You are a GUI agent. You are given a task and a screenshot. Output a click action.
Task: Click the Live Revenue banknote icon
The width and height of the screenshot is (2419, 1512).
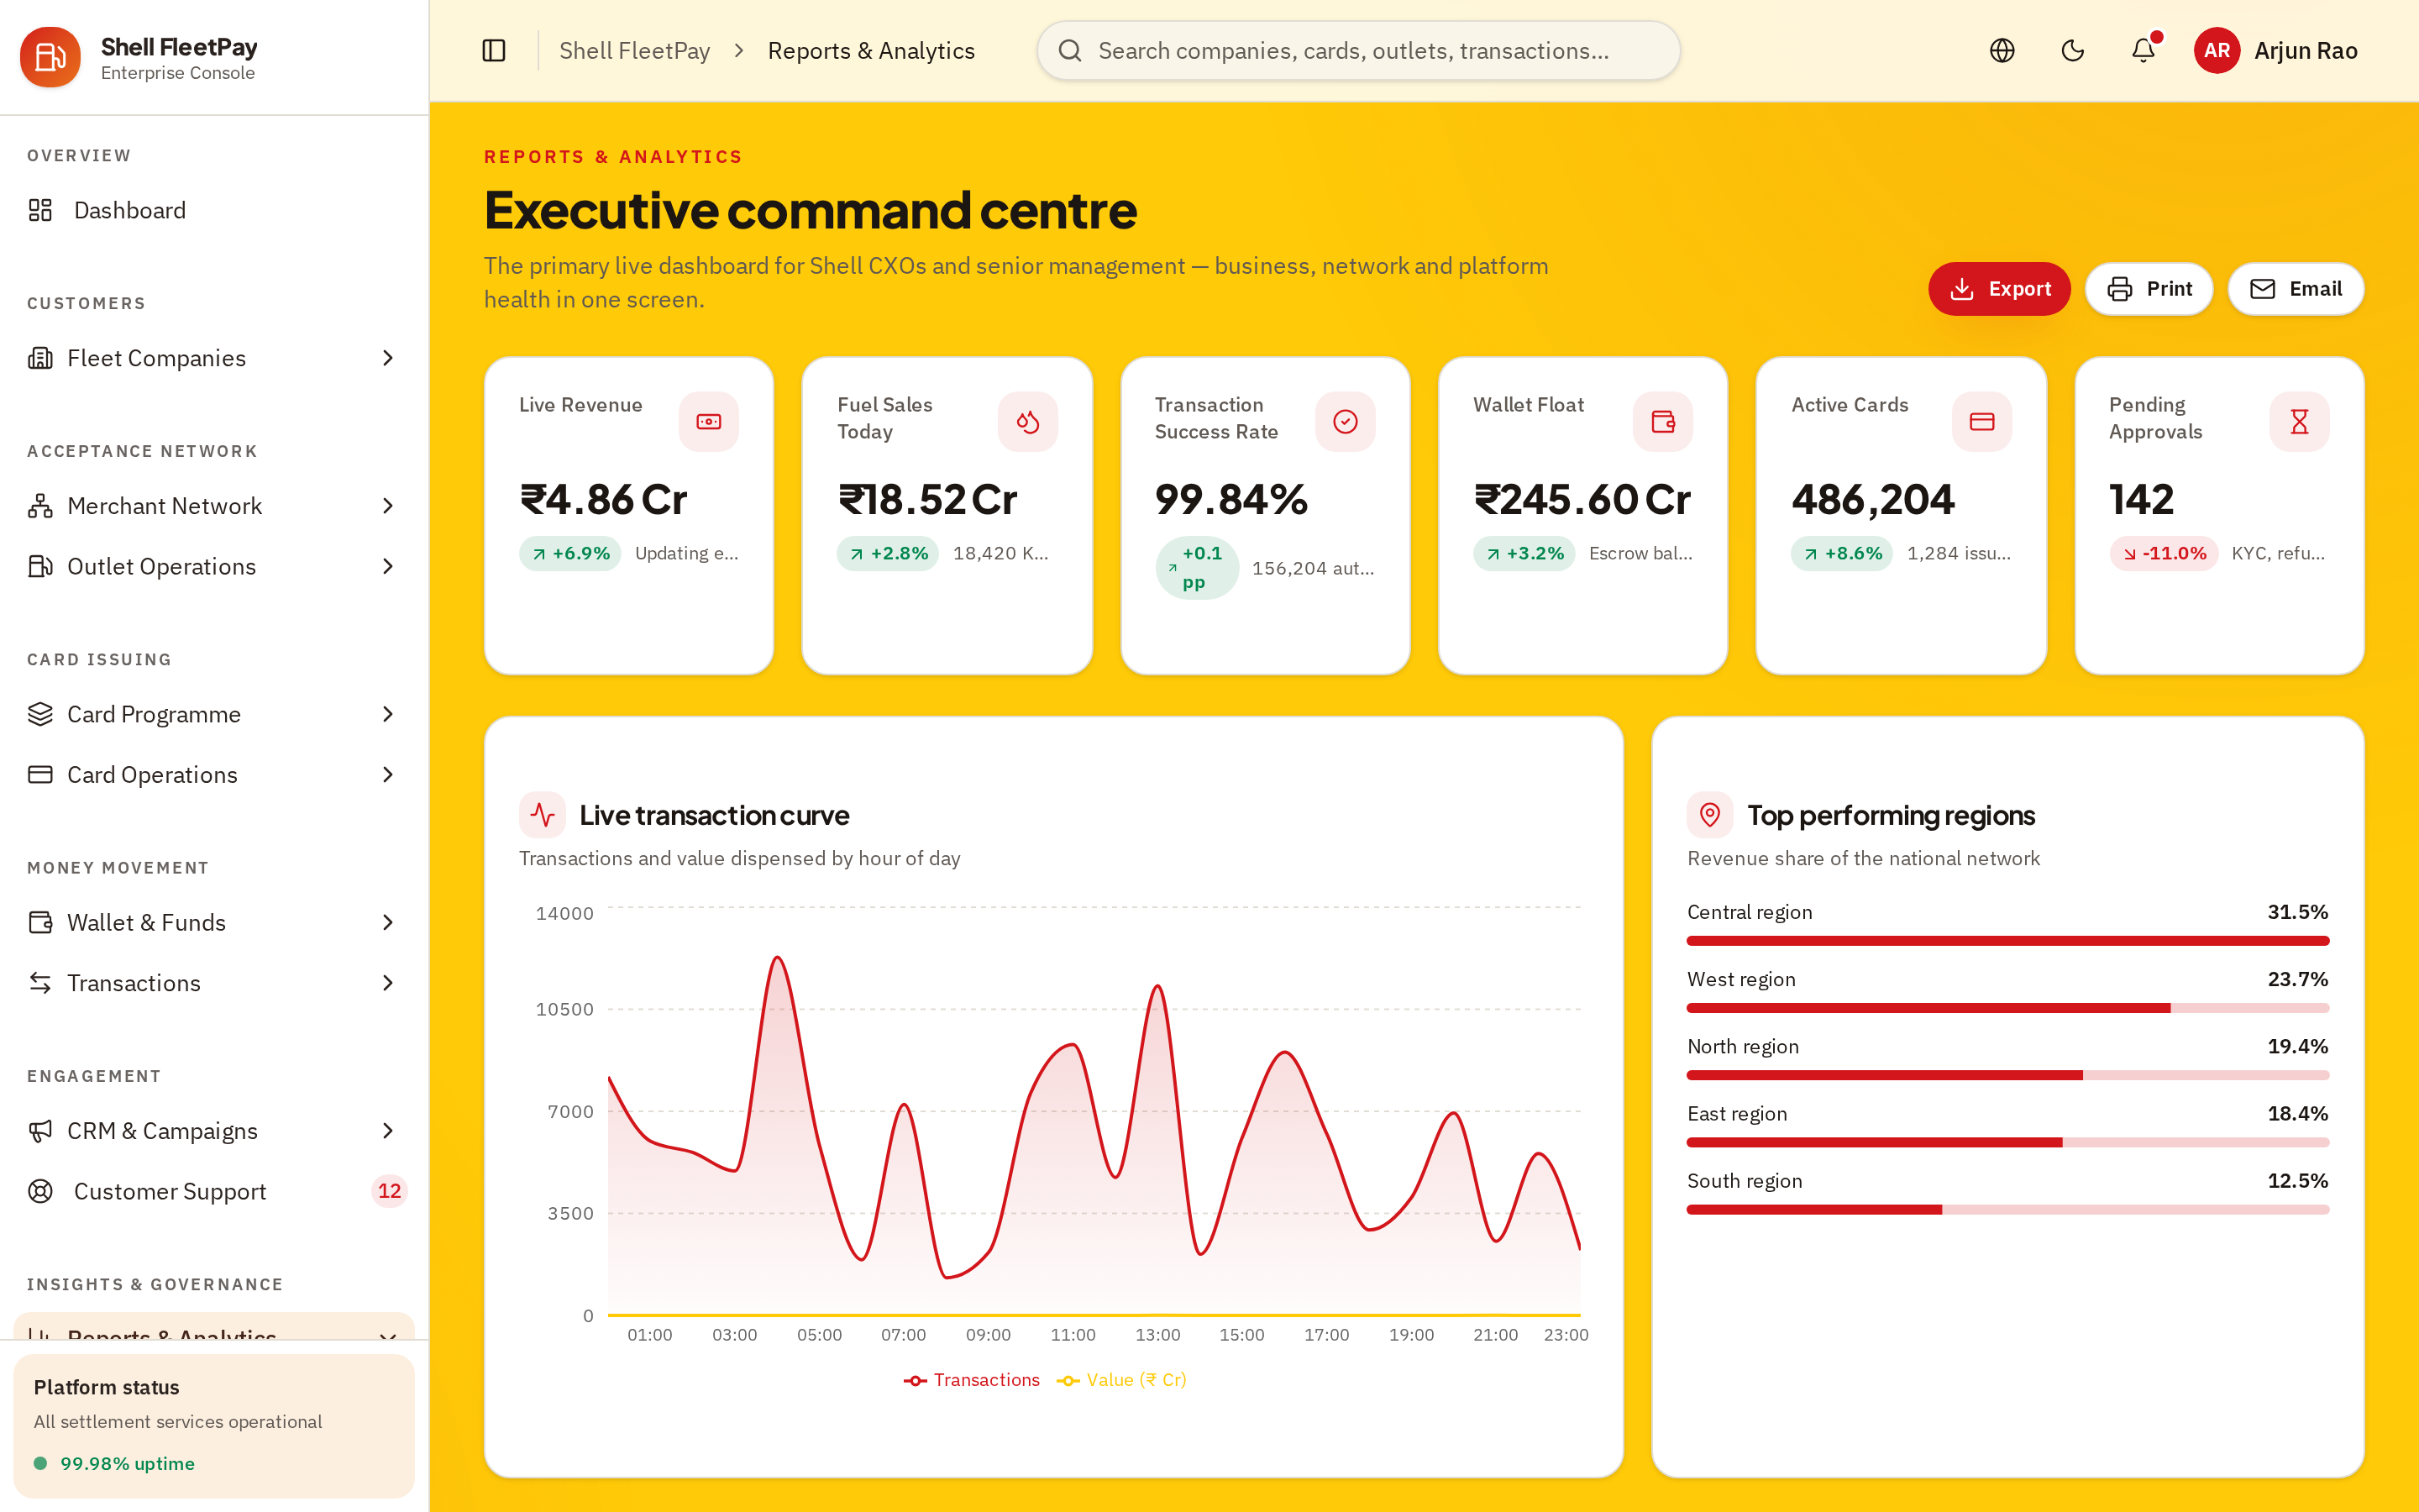(x=709, y=422)
